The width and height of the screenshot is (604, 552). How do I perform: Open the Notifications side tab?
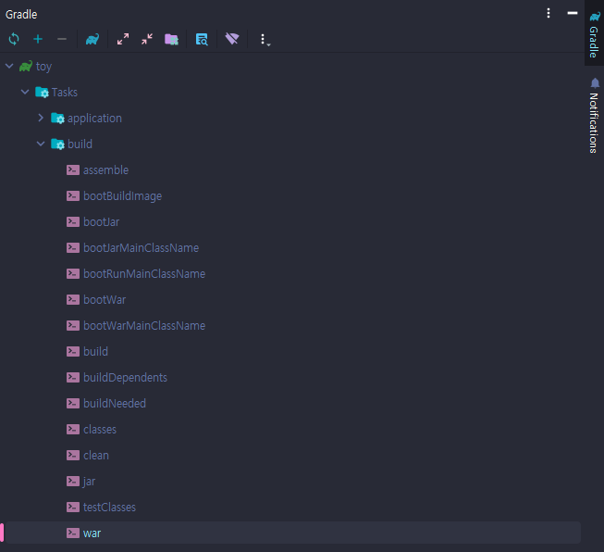(x=594, y=115)
